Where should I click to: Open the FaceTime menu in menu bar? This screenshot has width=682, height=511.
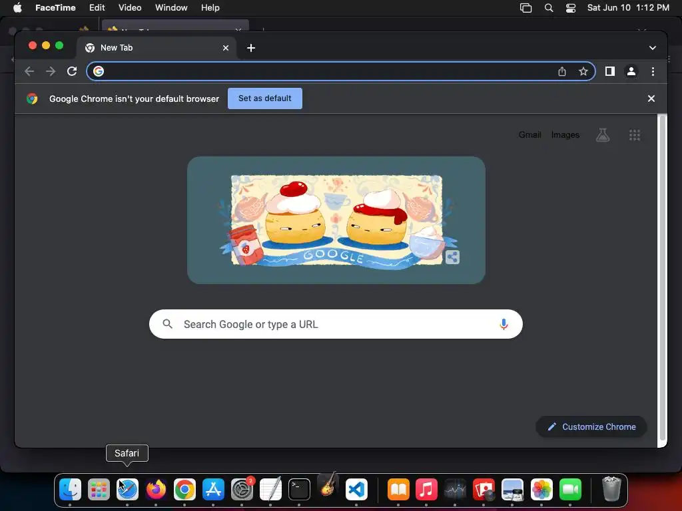(x=55, y=8)
